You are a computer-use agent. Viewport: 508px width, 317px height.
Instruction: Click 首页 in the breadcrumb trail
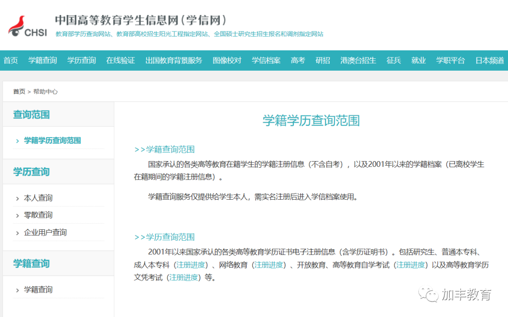click(x=19, y=91)
